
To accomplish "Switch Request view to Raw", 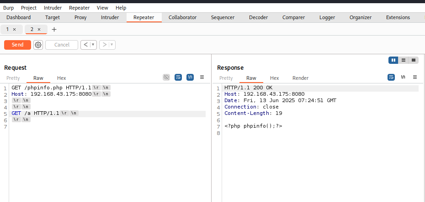I will (38, 78).
